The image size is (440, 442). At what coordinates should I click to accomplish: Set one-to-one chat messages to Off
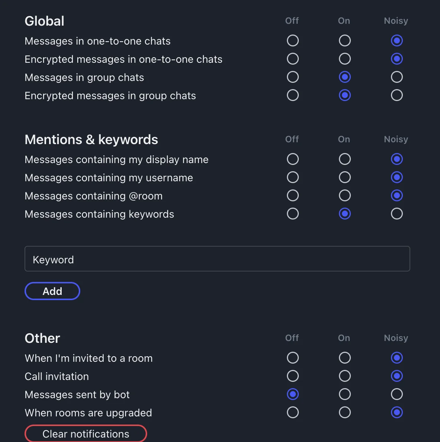tap(293, 40)
